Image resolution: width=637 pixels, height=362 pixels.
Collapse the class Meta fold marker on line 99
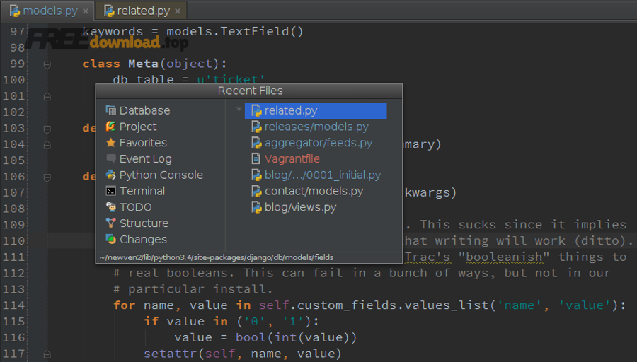coord(47,64)
